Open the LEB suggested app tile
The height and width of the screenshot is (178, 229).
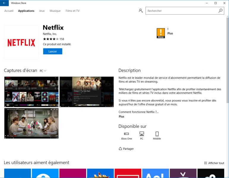coord(100,173)
